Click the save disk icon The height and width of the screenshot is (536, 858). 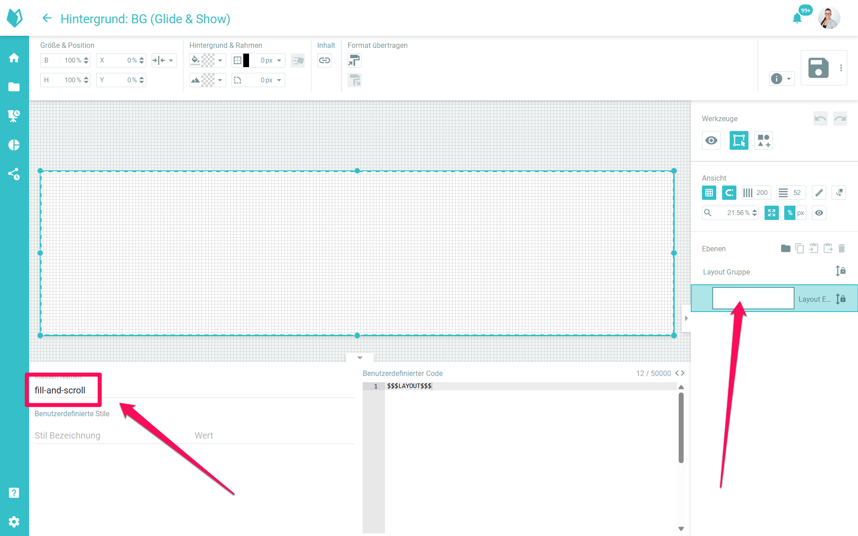(818, 68)
